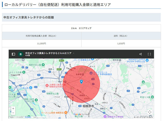Click the 1,650円 shipping fee cell

coord(121,43)
